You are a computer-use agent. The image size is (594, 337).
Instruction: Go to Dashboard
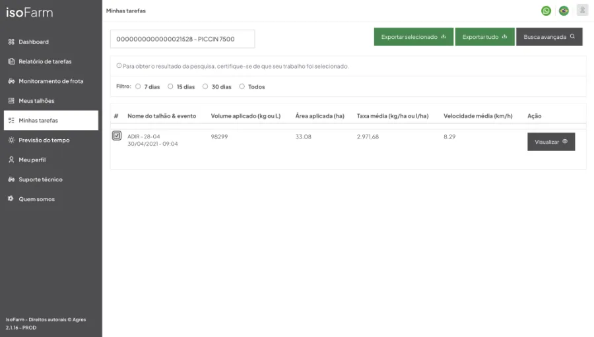(x=34, y=42)
